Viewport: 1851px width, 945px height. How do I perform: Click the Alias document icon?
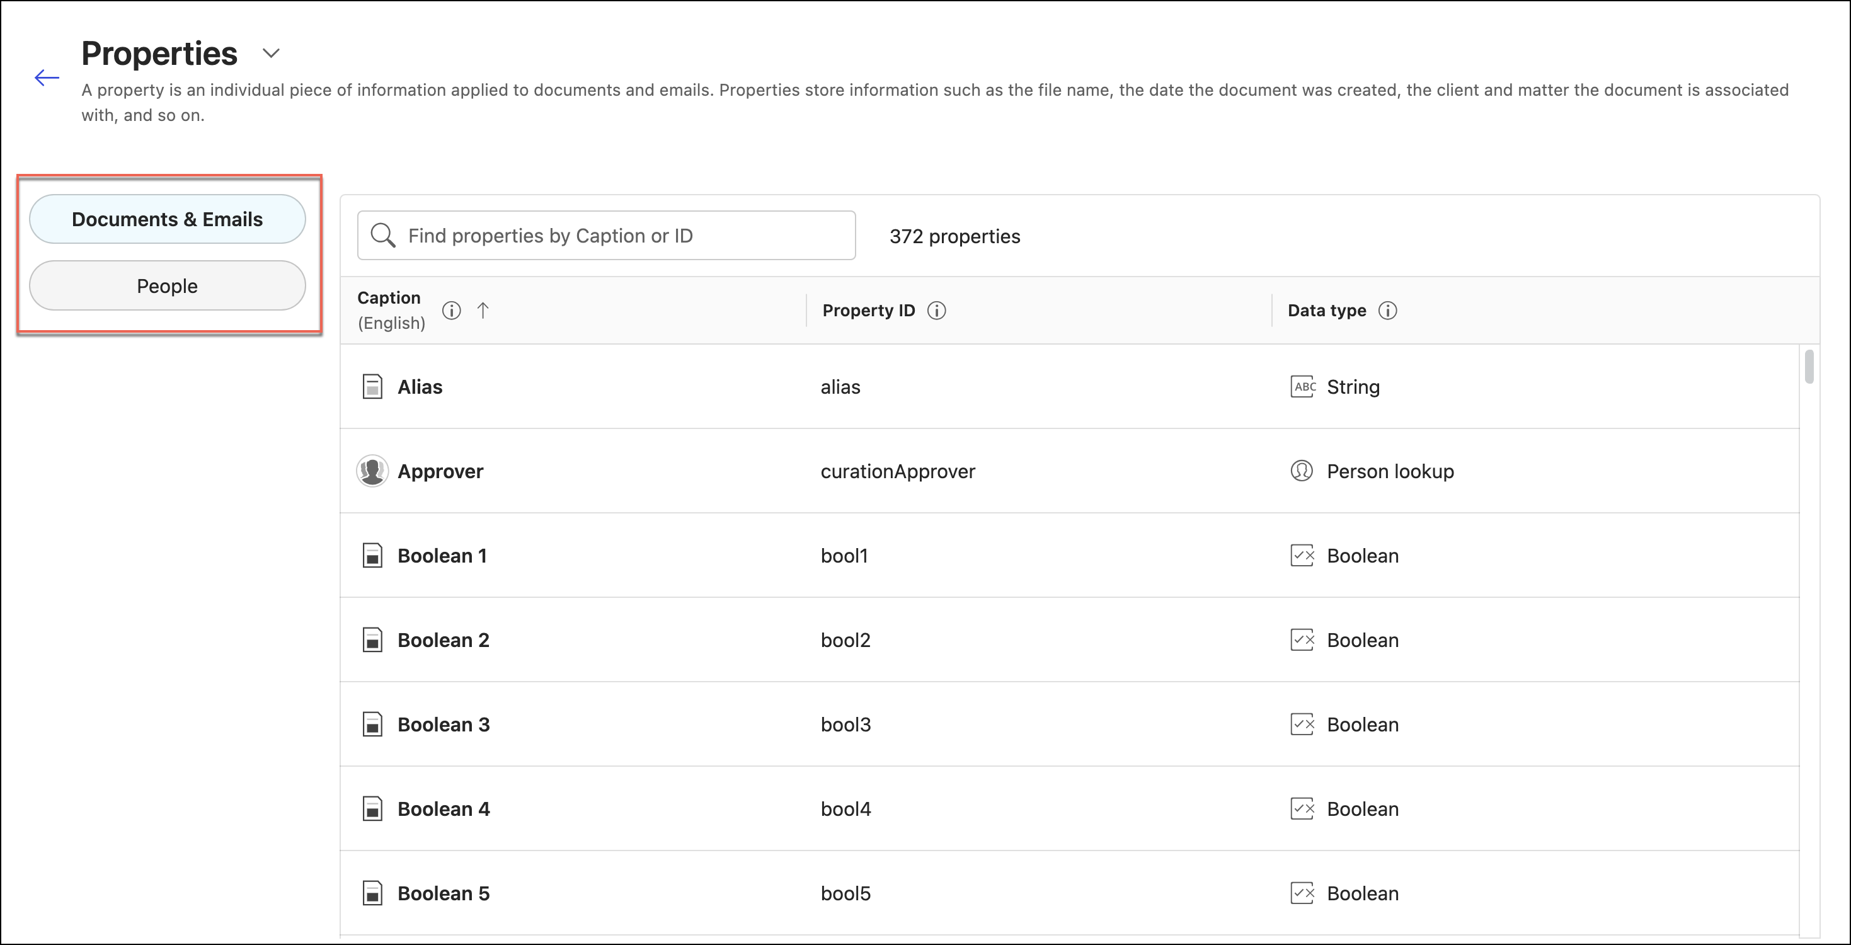(x=372, y=387)
